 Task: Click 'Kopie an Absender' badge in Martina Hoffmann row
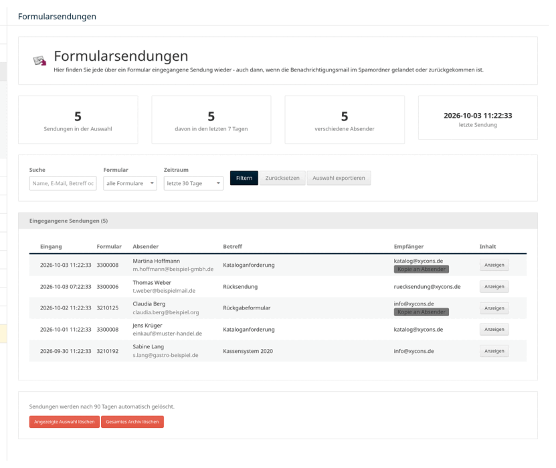click(422, 269)
